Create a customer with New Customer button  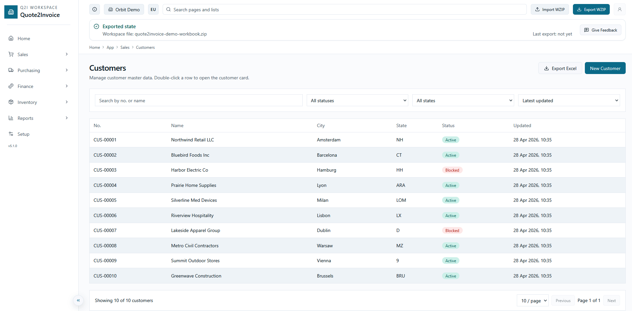tap(605, 68)
